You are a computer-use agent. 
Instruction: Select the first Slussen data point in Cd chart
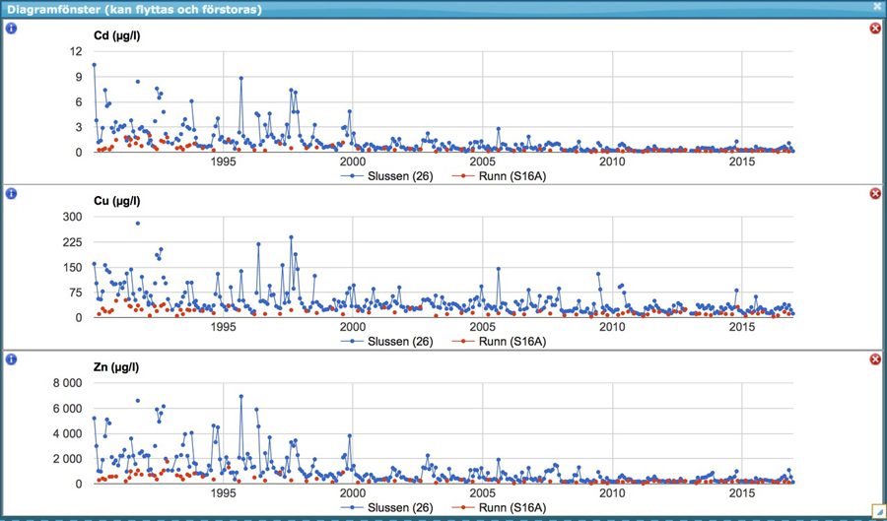94,65
